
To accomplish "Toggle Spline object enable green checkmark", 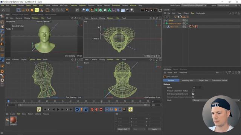I will point(187,20).
